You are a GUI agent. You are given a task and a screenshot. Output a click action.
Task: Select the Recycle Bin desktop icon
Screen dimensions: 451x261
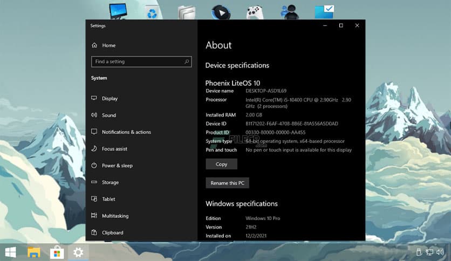[x=152, y=12]
